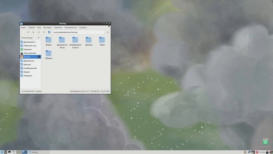Viewport: 273px width, 154px height.
Task: Open the Образы folder
Action: tap(49, 55)
